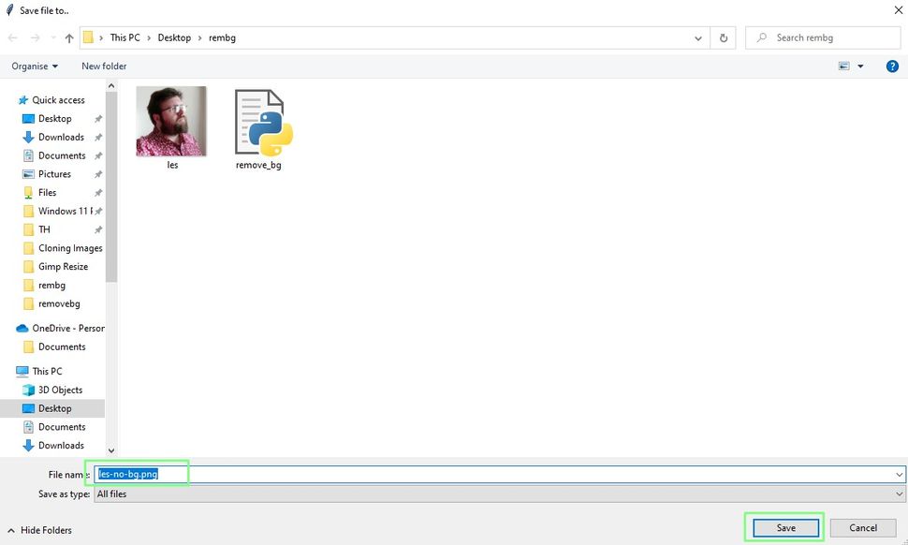The image size is (908, 545).
Task: Save the file with the Save button
Action: (x=784, y=527)
